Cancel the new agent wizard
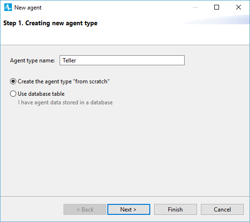Screen dimensions: 250x222 point(222,210)
